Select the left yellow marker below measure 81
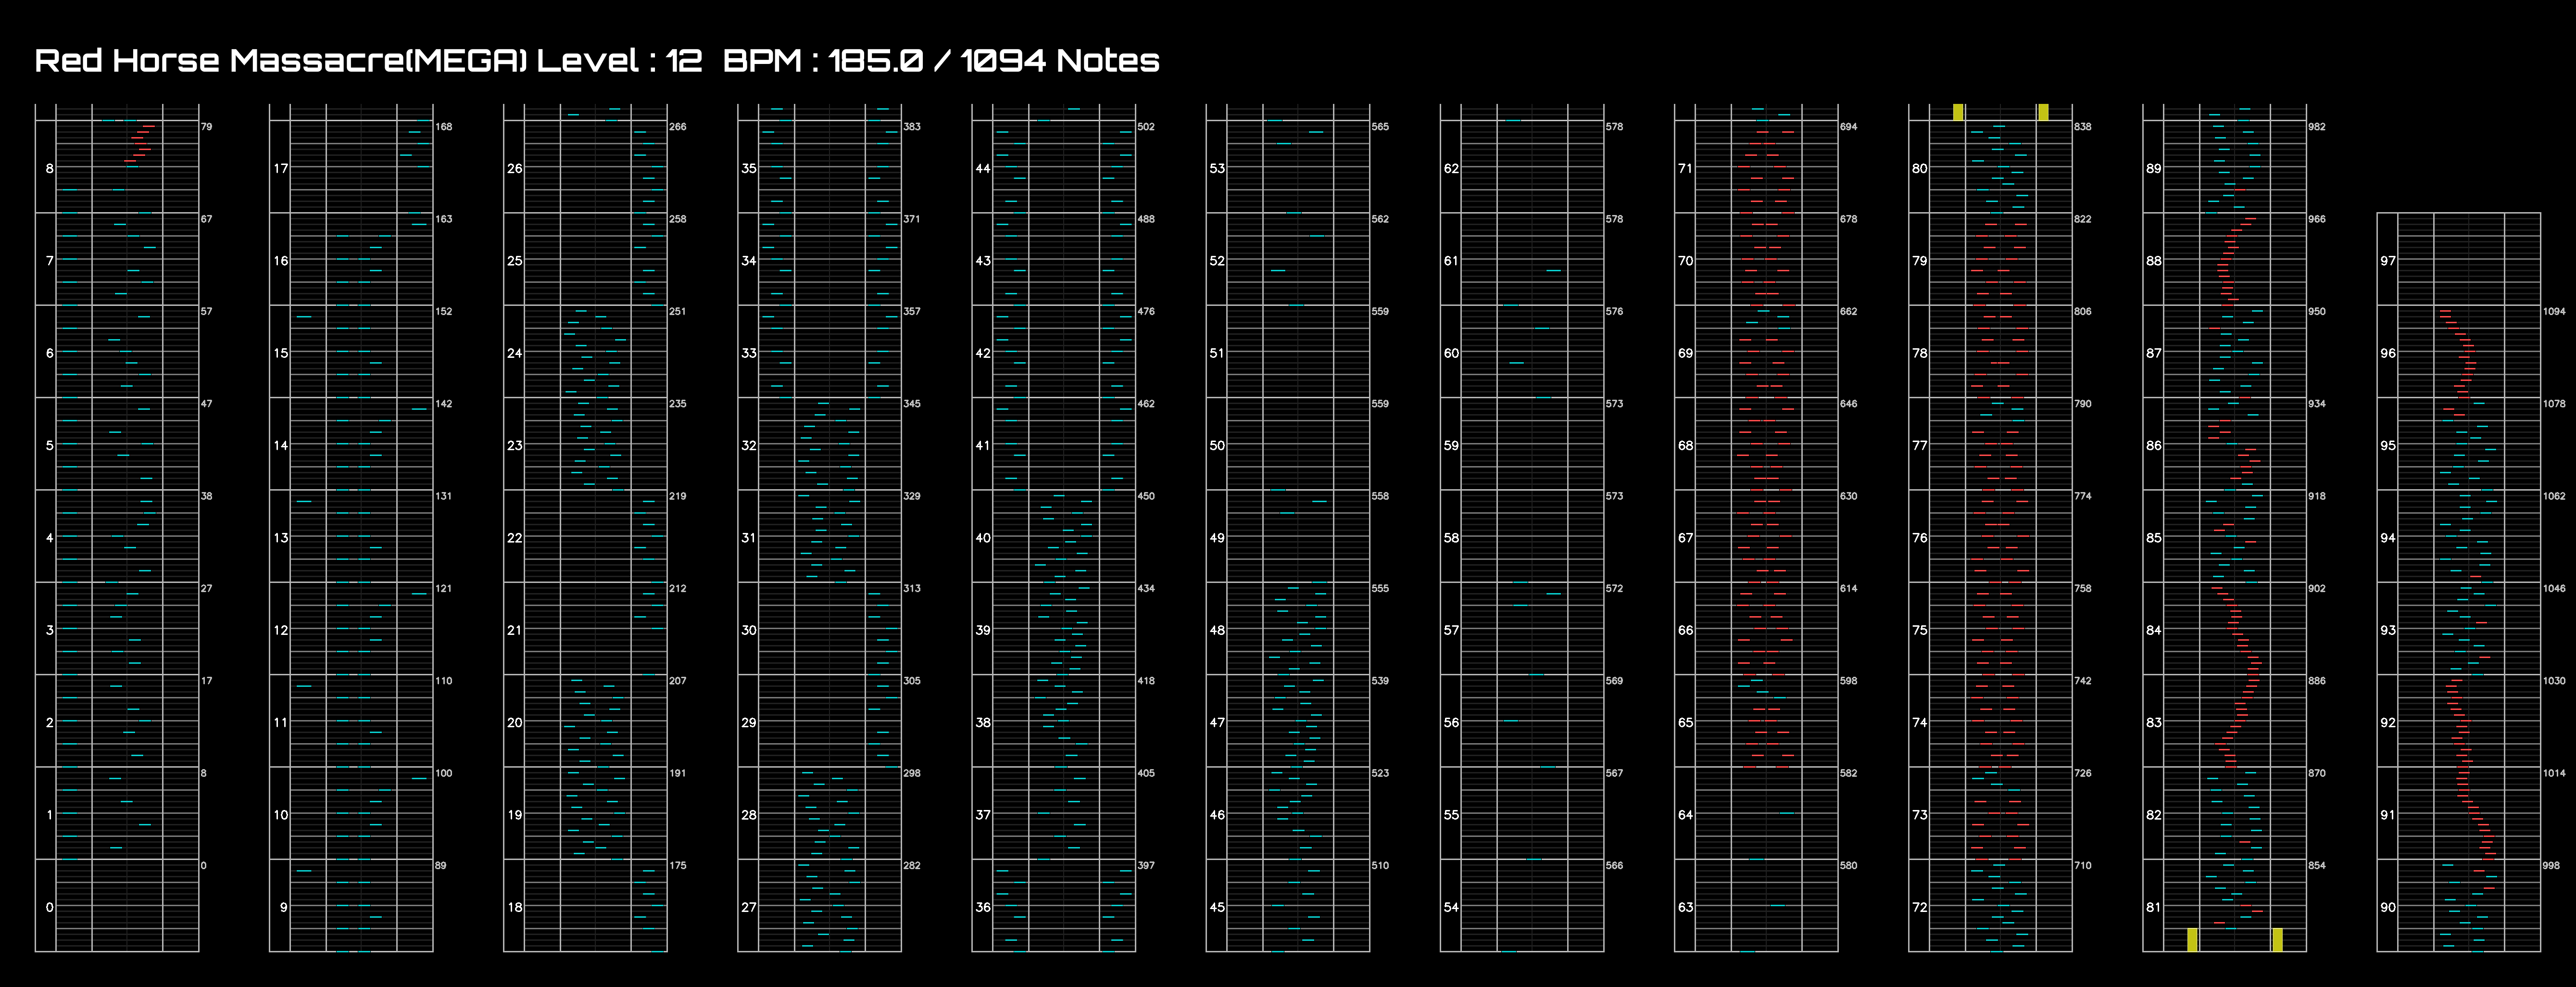 pyautogui.click(x=2192, y=939)
